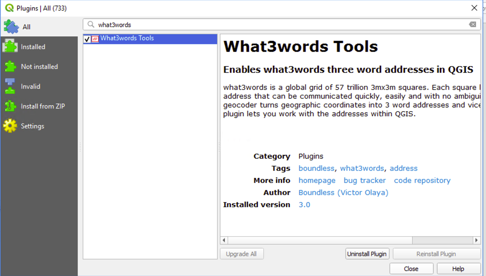Click the horizontal scrollbar left arrow
Screen dimensions: 486x276
tap(224, 240)
